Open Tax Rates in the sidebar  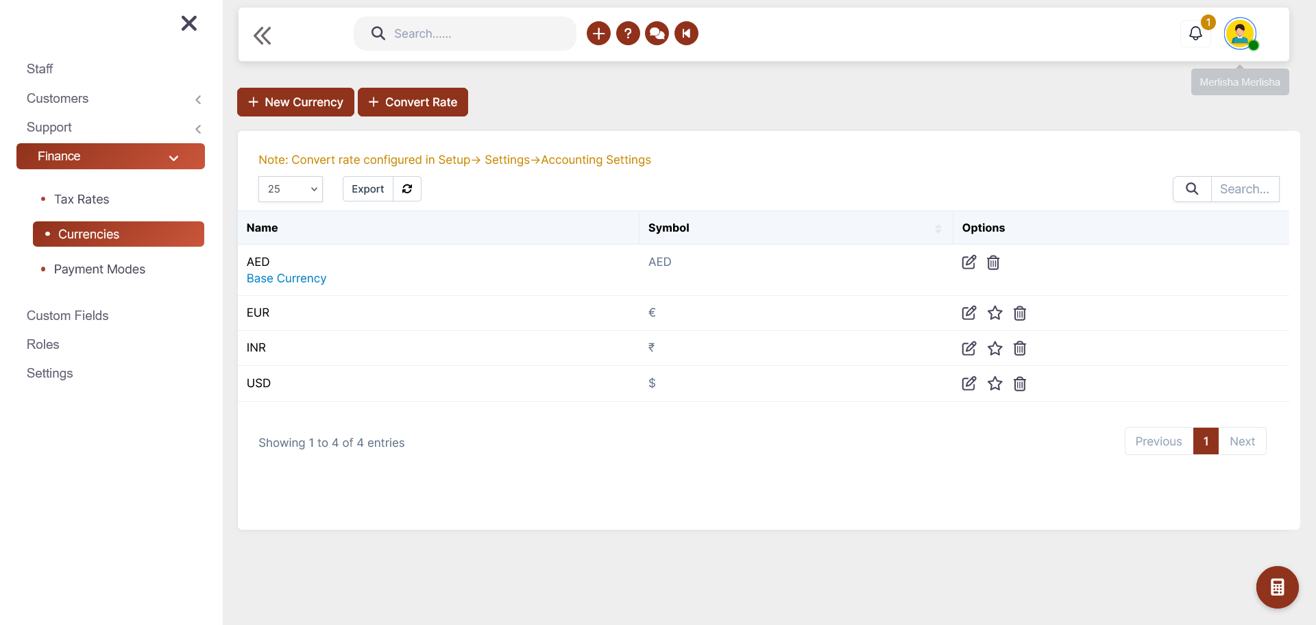click(82, 199)
